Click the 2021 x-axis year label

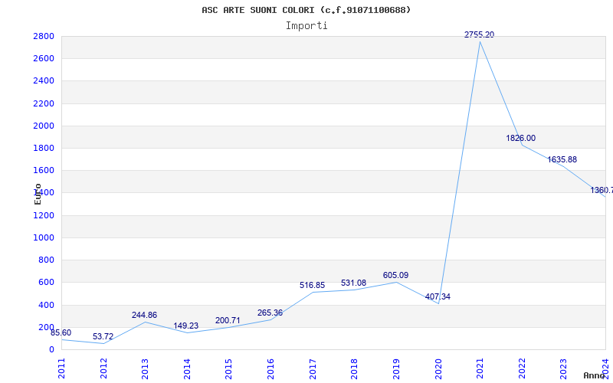coord(480,368)
